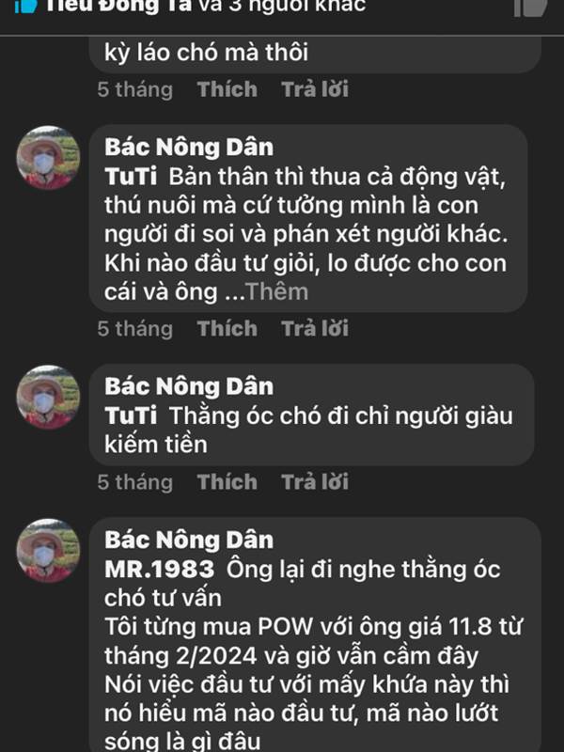
Task: Open author name Bác Nông Dân above MR.1983
Action: [x=189, y=540]
